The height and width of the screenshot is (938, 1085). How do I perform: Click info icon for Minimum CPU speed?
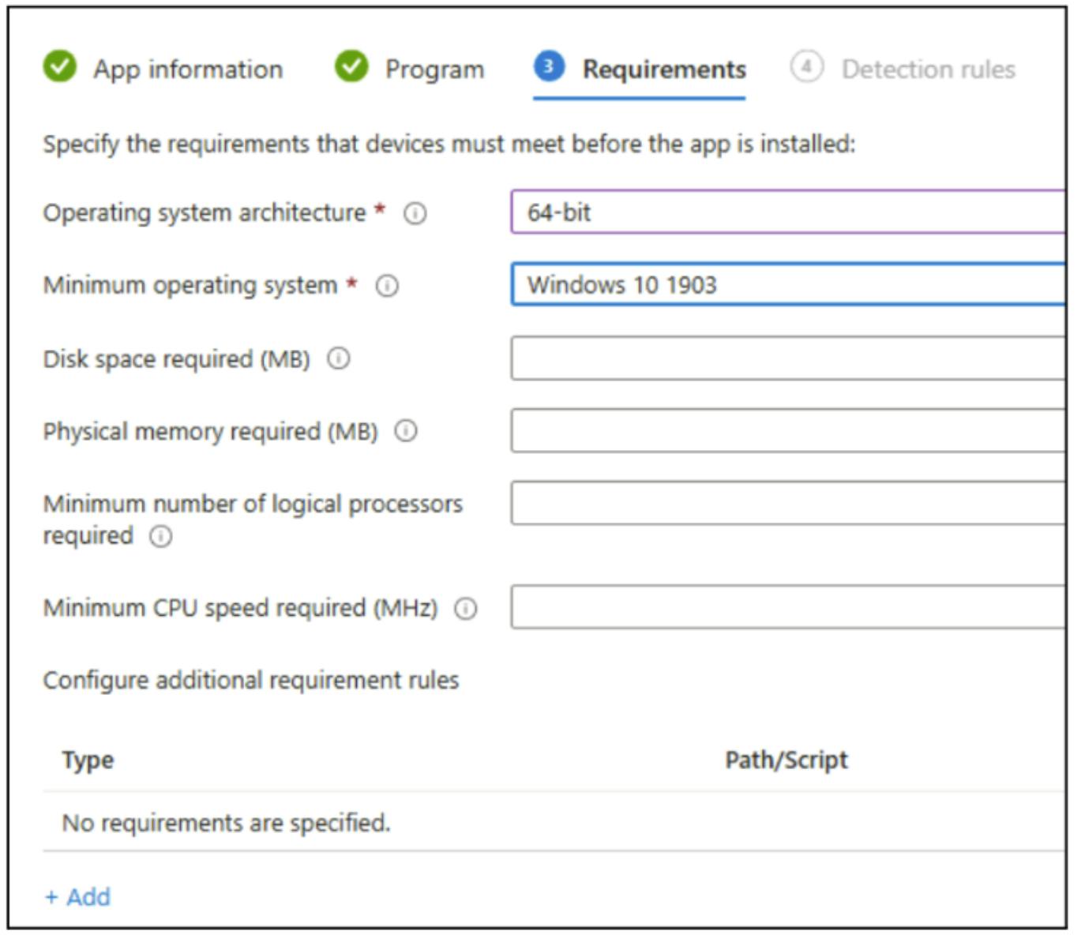pos(466,609)
